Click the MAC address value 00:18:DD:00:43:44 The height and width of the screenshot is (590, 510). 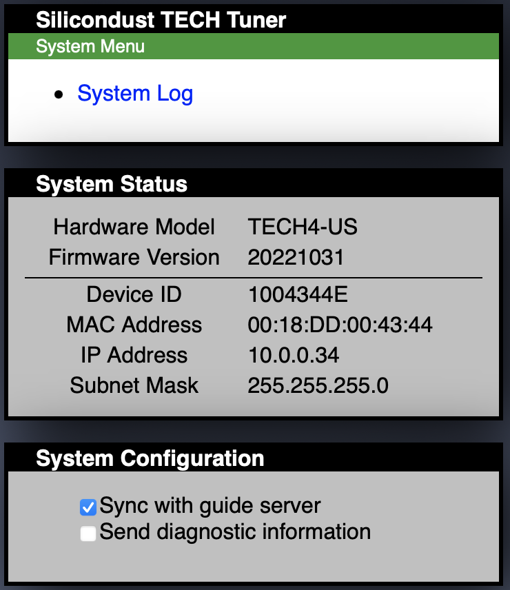coord(340,325)
